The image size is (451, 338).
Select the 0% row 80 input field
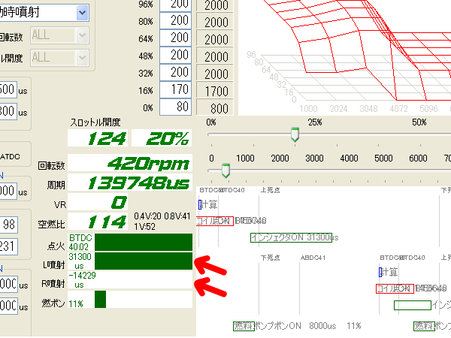[x=175, y=107]
